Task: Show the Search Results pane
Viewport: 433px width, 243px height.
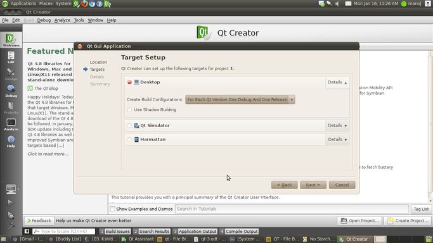Action: tap(152, 232)
